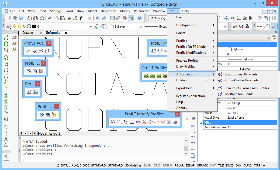280x170 pixels.
Task: Click the Redo arrow icon
Action: click(x=104, y=18)
